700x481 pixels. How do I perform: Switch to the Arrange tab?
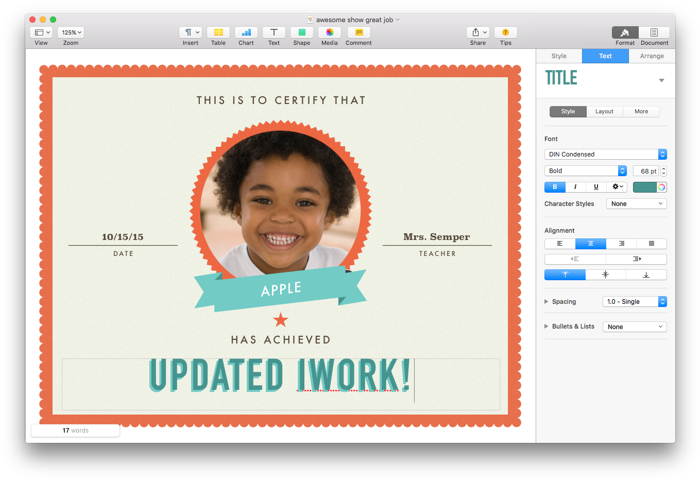(652, 56)
